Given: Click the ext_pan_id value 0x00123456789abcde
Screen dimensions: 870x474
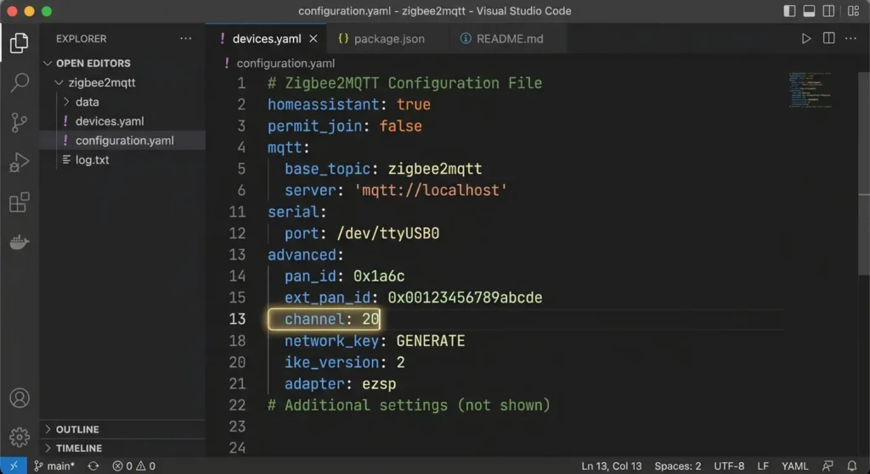Looking at the screenshot, I should pyautogui.click(x=465, y=298).
